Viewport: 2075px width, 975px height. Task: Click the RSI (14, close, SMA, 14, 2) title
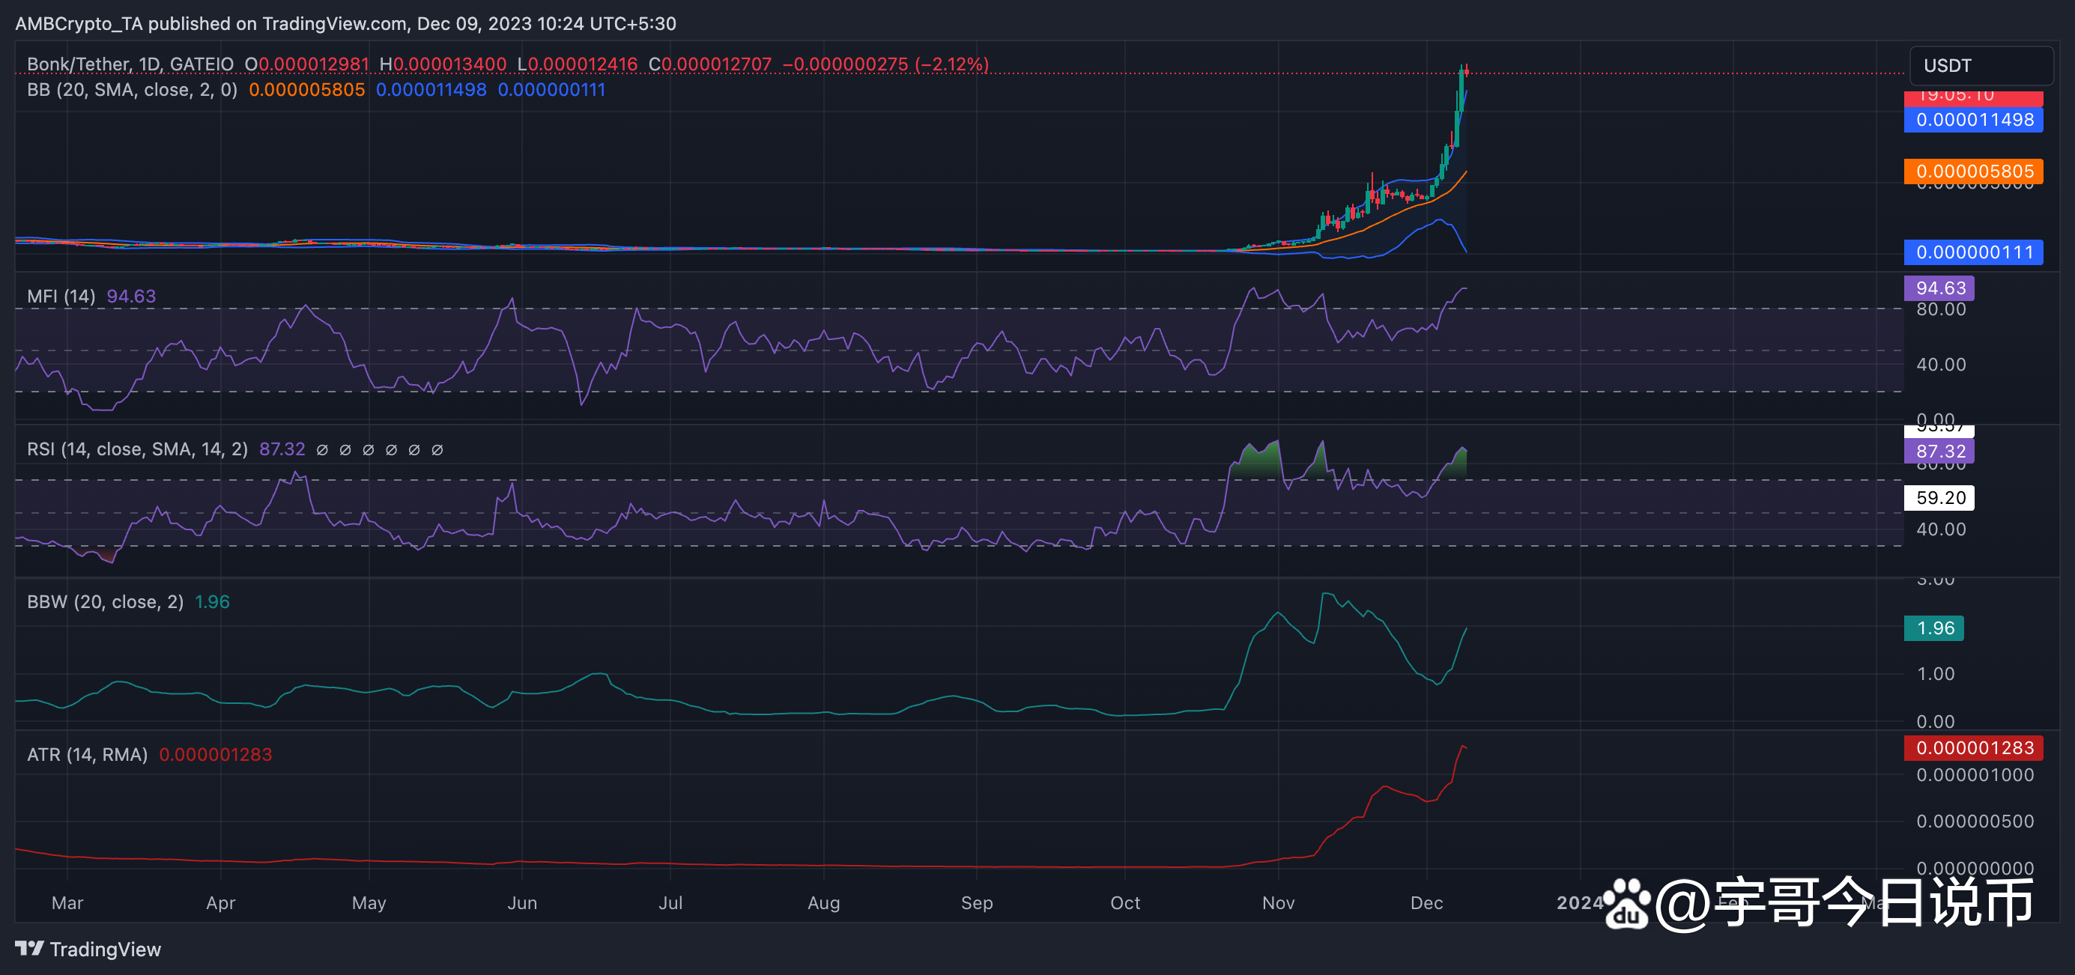138,449
